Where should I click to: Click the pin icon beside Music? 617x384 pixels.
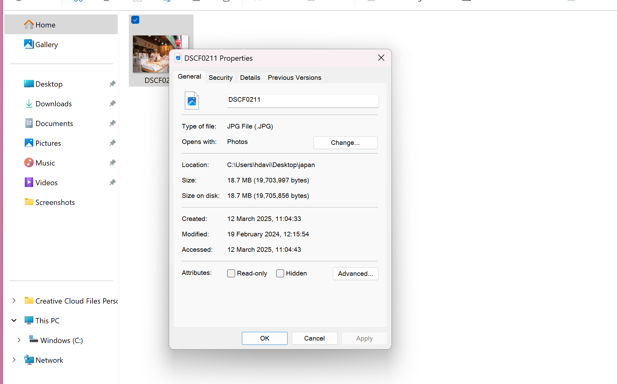[x=112, y=162]
